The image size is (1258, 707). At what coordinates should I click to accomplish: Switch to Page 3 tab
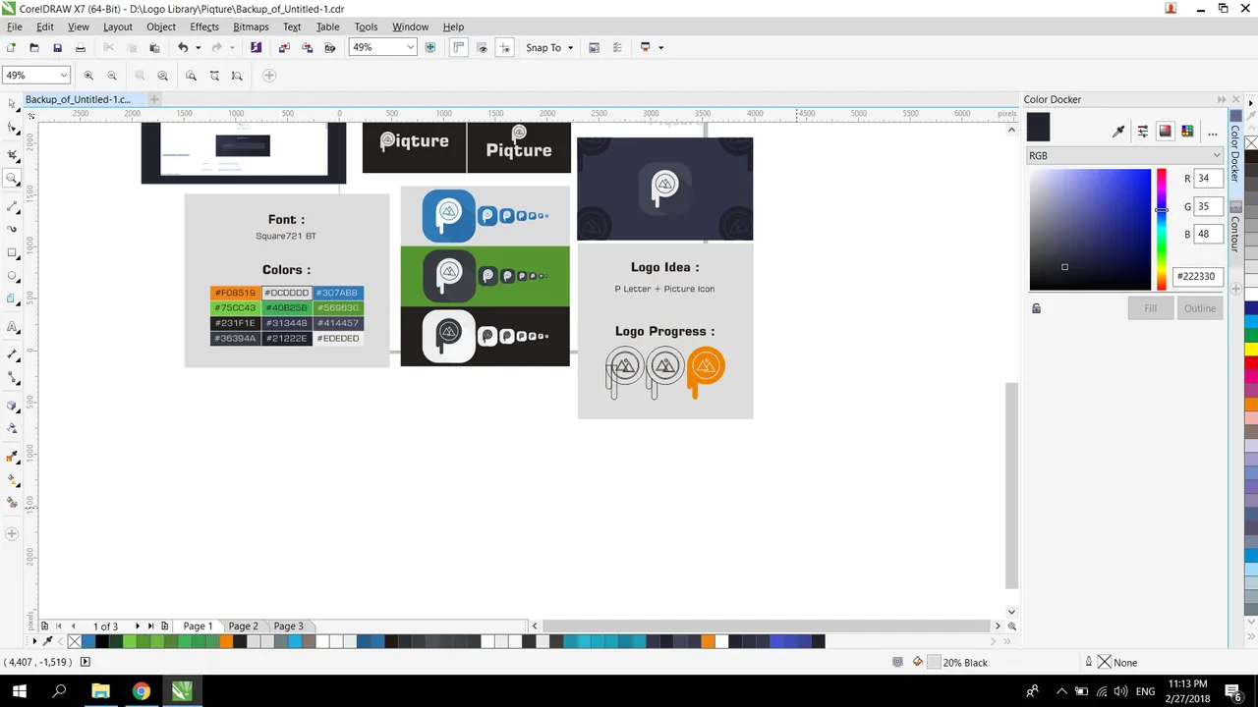pyautogui.click(x=288, y=626)
